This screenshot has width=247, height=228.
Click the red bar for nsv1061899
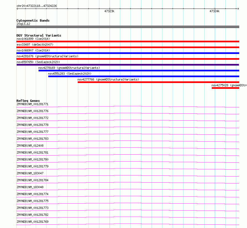click(128, 42)
